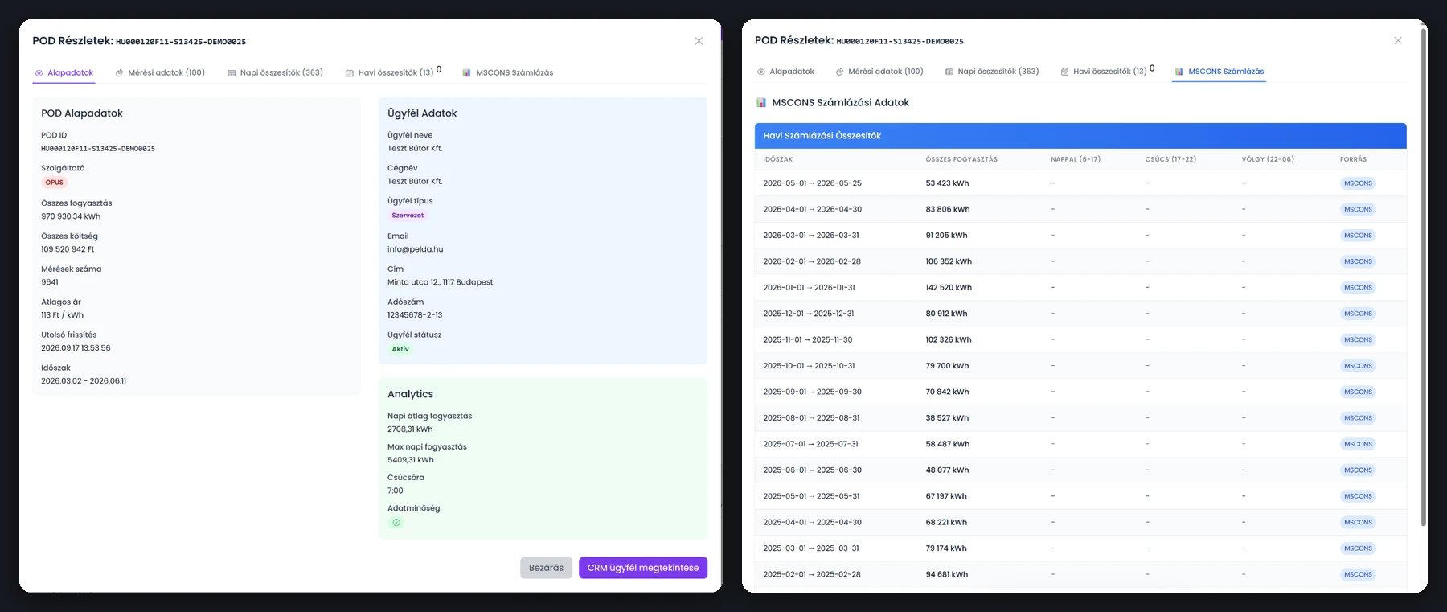Viewport: 1447px width, 612px height.
Task: Click the Nappal (6-17) column header
Action: coord(1076,159)
